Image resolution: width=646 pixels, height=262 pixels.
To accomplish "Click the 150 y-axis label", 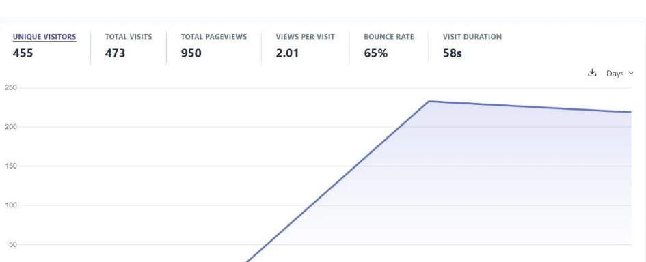I will [11, 166].
